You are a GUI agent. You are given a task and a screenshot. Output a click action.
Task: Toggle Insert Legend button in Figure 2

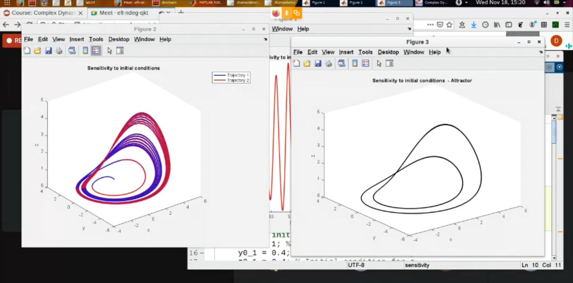click(x=95, y=50)
